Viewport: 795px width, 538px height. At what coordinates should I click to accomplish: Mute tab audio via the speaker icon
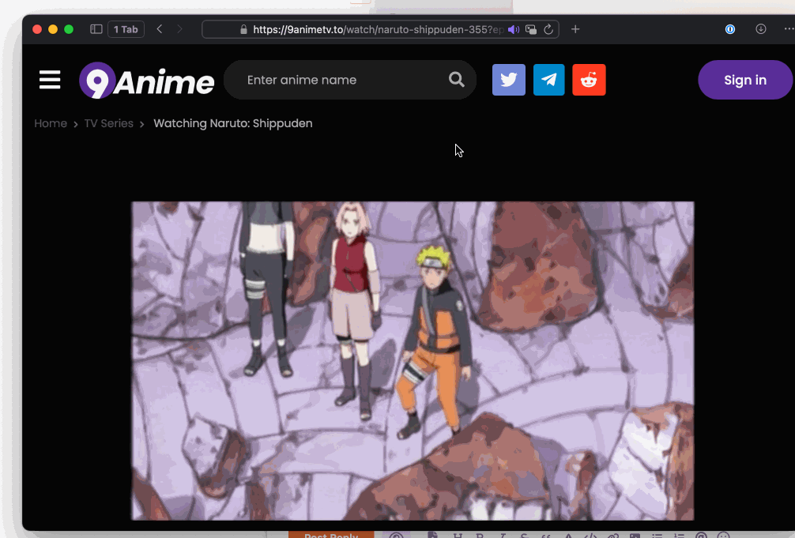click(x=513, y=29)
